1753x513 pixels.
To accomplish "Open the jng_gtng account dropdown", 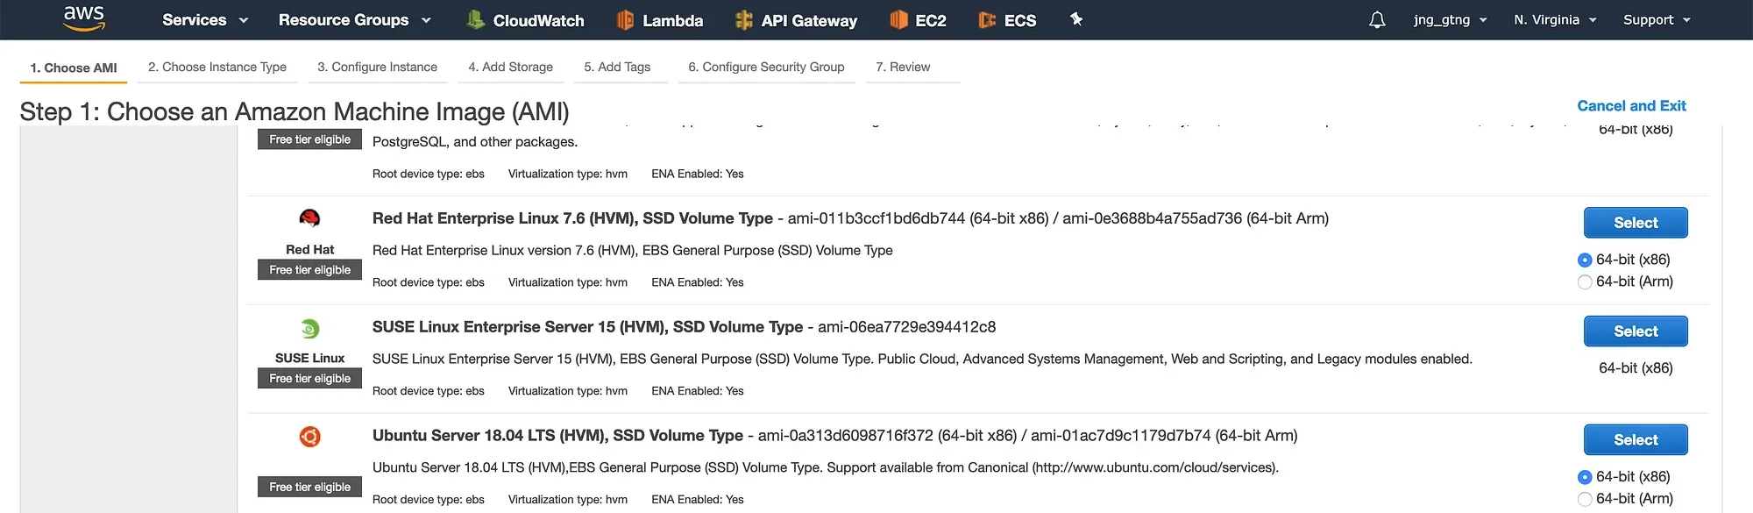I will pyautogui.click(x=1450, y=19).
